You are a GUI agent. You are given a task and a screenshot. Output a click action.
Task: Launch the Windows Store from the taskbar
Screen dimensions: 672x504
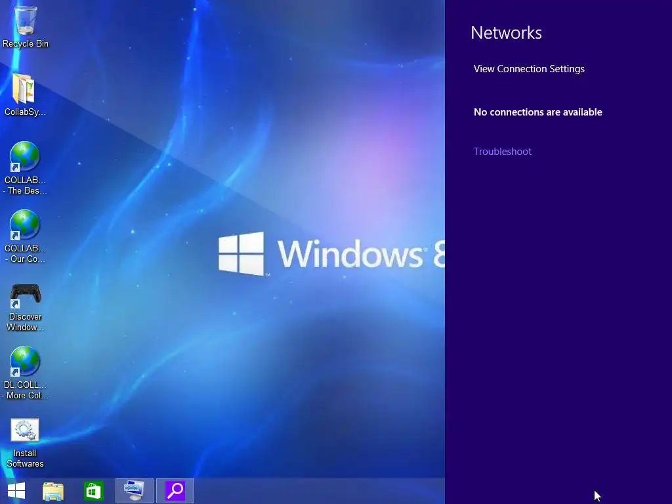(93, 491)
